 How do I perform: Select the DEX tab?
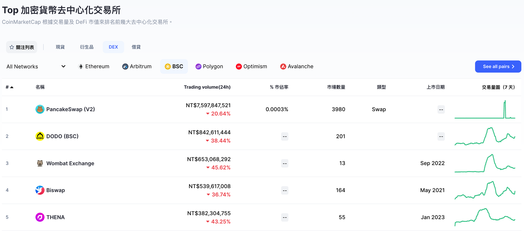[113, 47]
